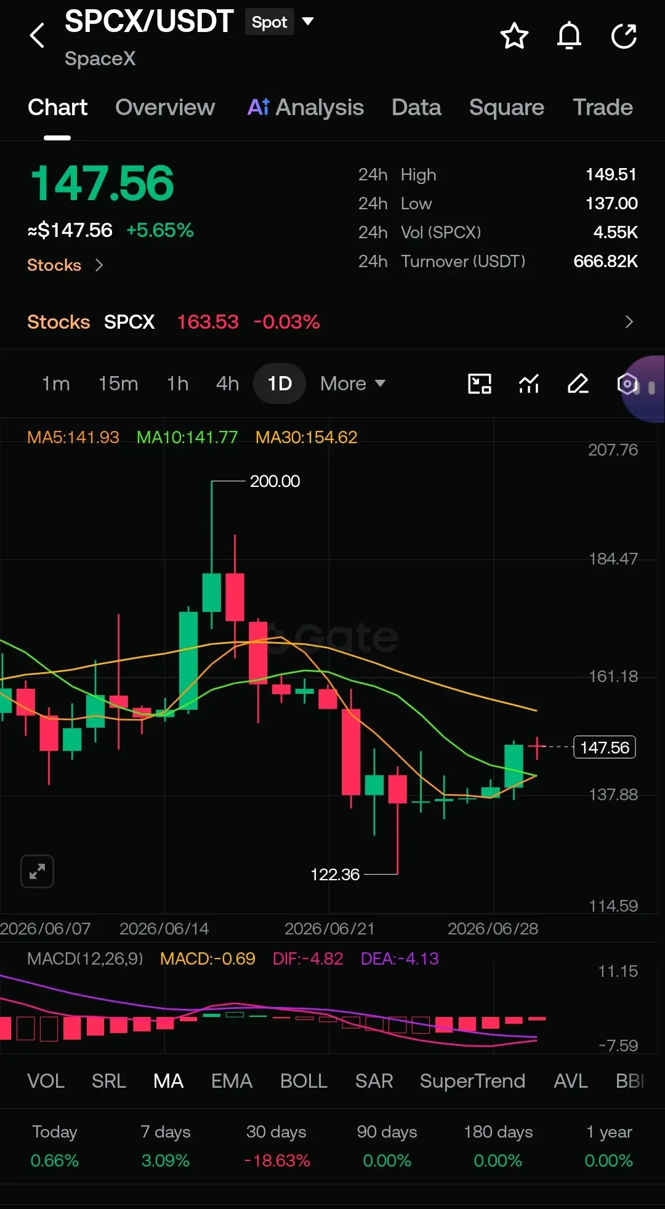Viewport: 665px width, 1209px height.
Task: Tap the DEA:-4.13 value
Action: click(400, 958)
